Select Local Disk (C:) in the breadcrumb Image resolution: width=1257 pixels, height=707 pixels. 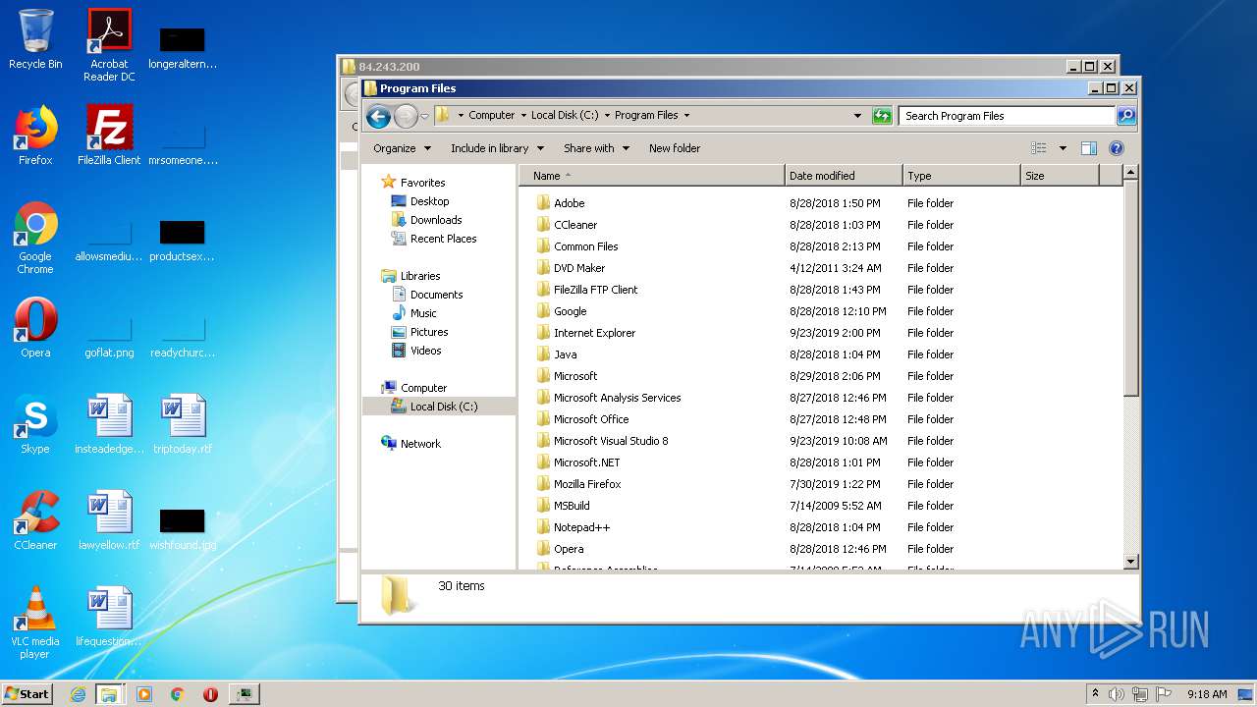point(565,115)
